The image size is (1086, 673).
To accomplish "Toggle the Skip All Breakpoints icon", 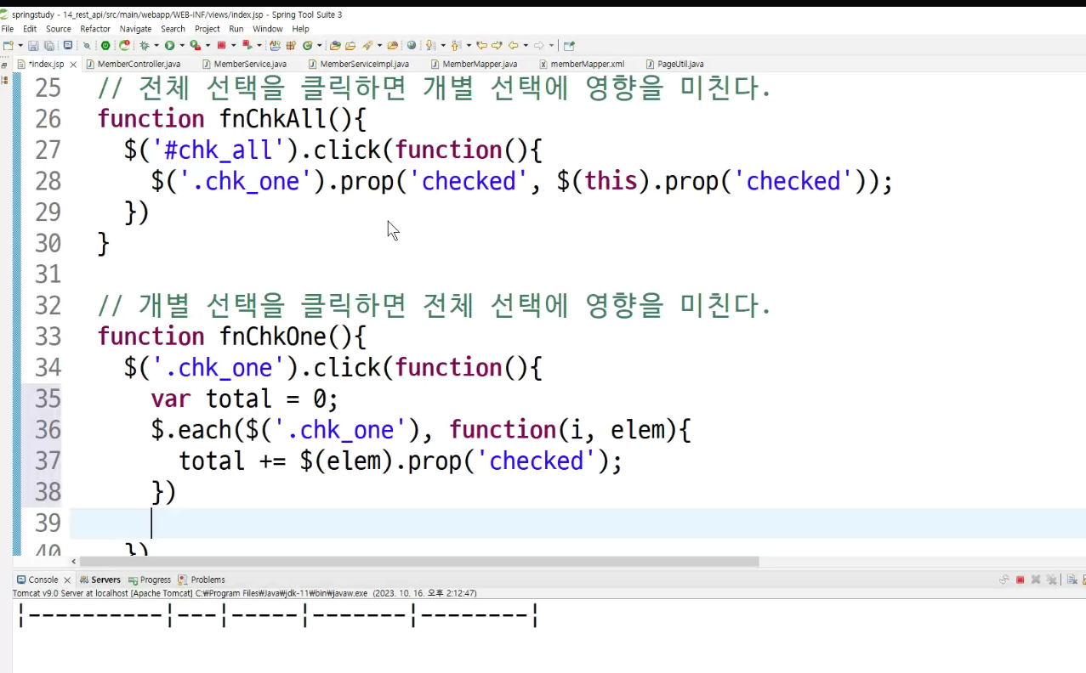I will pos(87,45).
